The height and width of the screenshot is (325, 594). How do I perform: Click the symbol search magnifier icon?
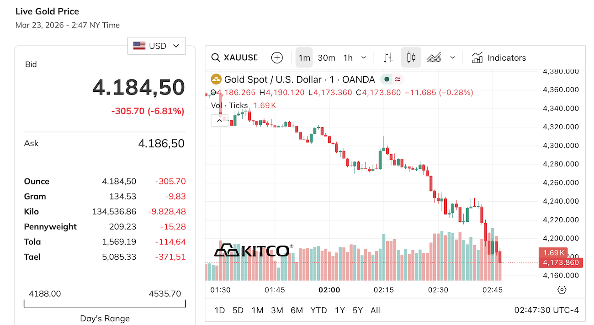[216, 58]
